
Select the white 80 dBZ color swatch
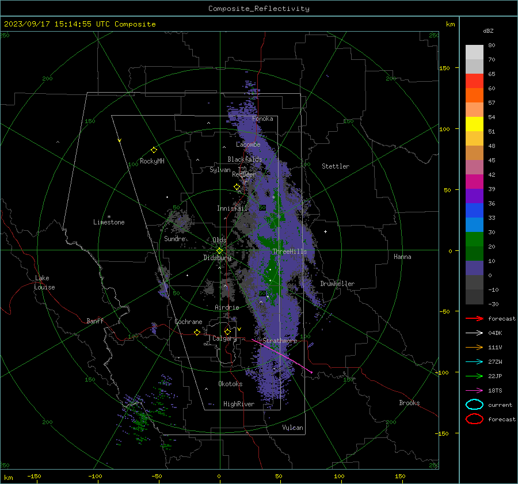474,52
